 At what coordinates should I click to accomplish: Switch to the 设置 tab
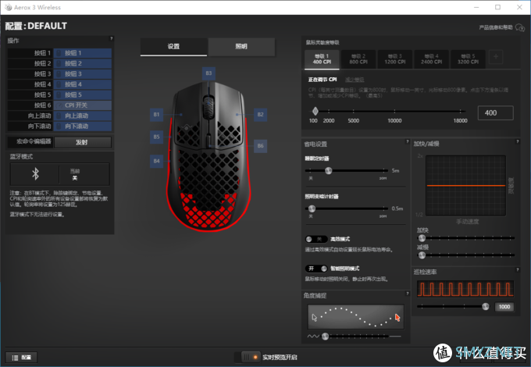point(173,47)
